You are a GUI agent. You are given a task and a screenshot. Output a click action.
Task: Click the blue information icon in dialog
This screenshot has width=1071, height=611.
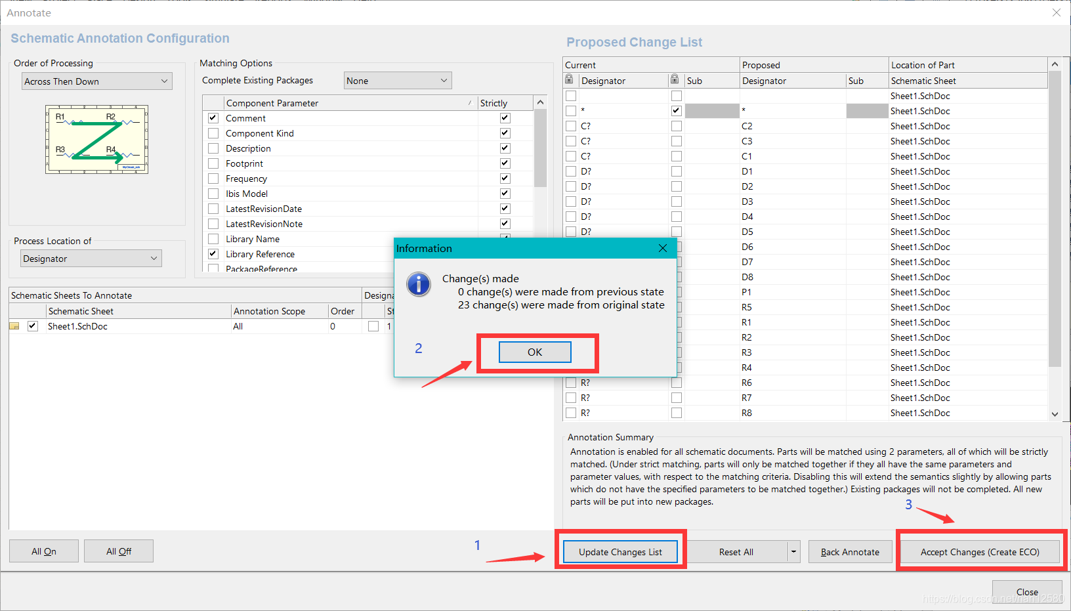coord(419,284)
